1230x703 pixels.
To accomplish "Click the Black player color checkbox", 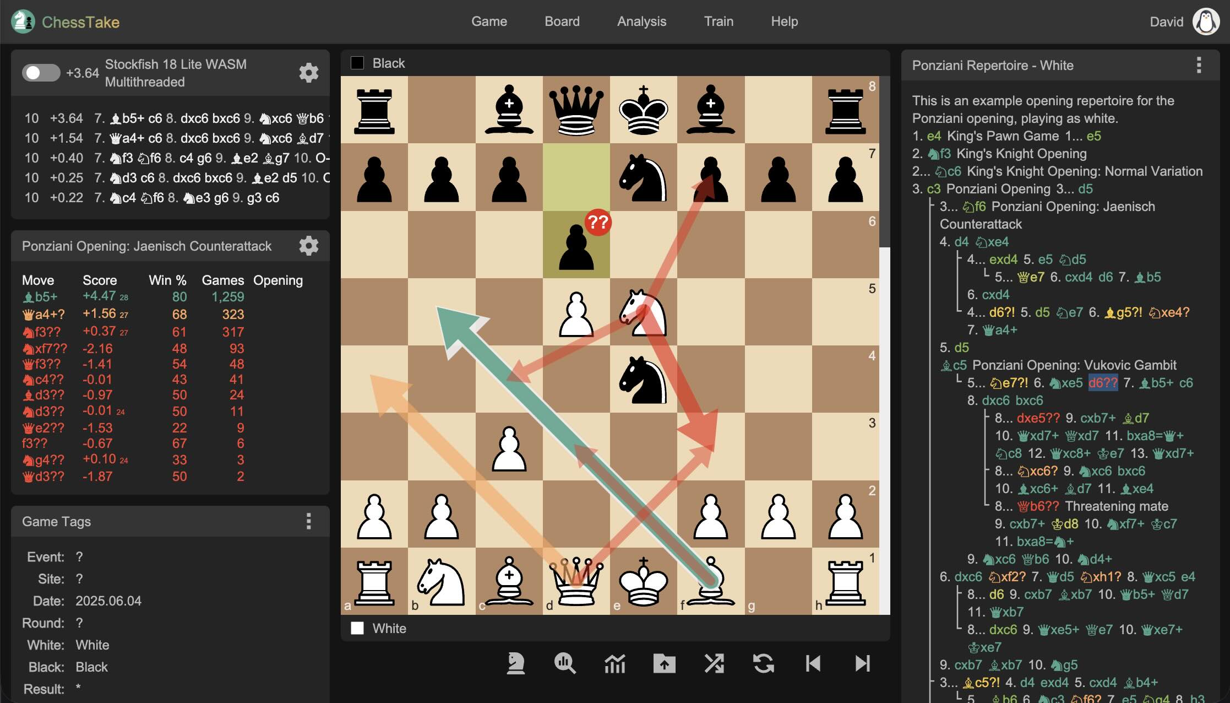I will (357, 63).
